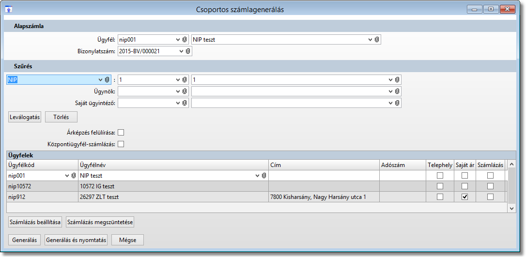This screenshot has width=526, height=258.
Task: Click the Ügyfelek table scrollbar up arrow
Action: [x=511, y=164]
